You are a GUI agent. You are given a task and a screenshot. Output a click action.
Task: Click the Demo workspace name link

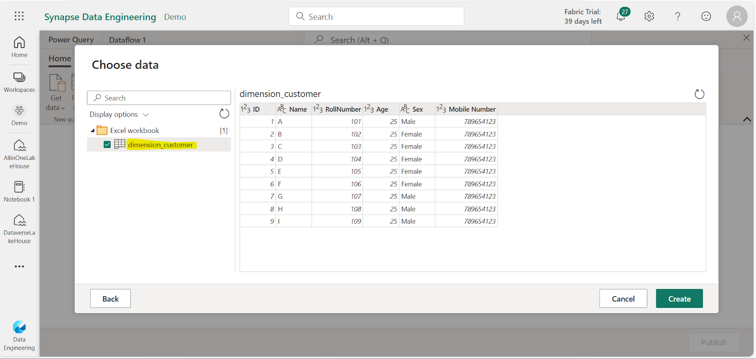click(x=175, y=17)
